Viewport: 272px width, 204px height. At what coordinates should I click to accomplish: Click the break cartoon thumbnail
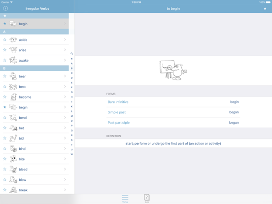[13, 190]
